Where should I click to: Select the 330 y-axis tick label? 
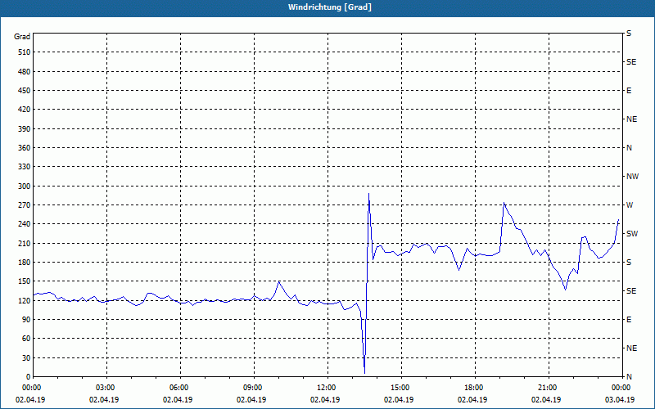25,167
